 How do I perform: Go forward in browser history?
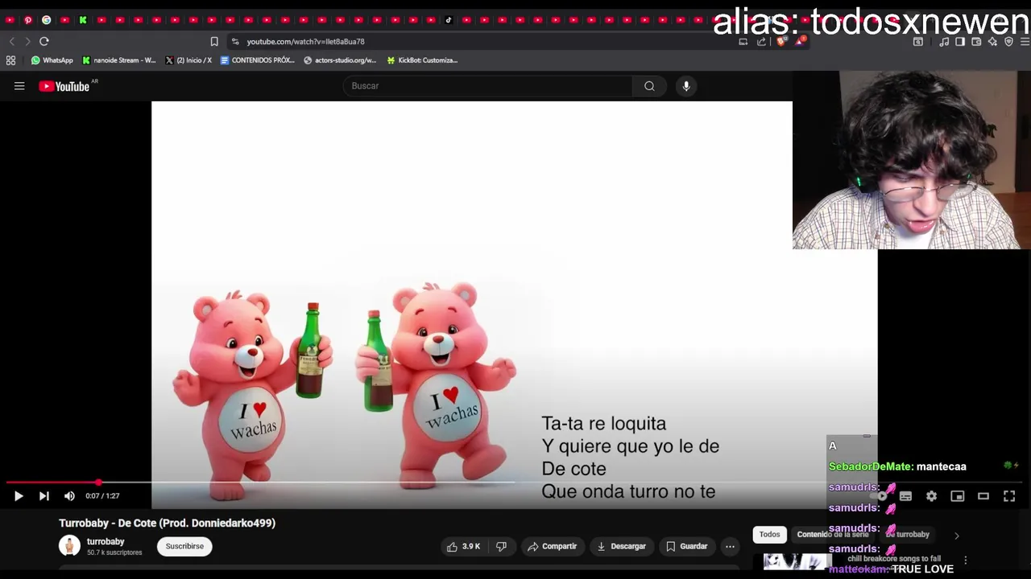[x=27, y=41]
